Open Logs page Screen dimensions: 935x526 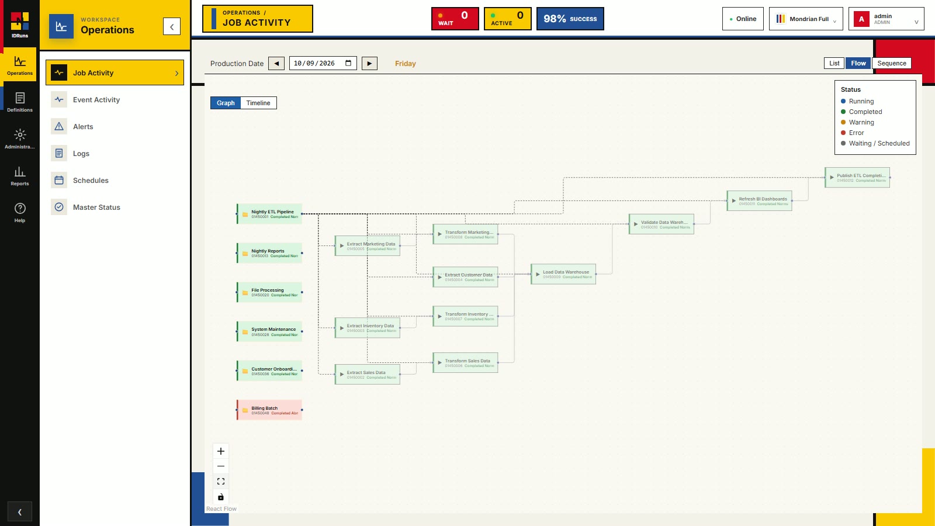click(x=115, y=154)
